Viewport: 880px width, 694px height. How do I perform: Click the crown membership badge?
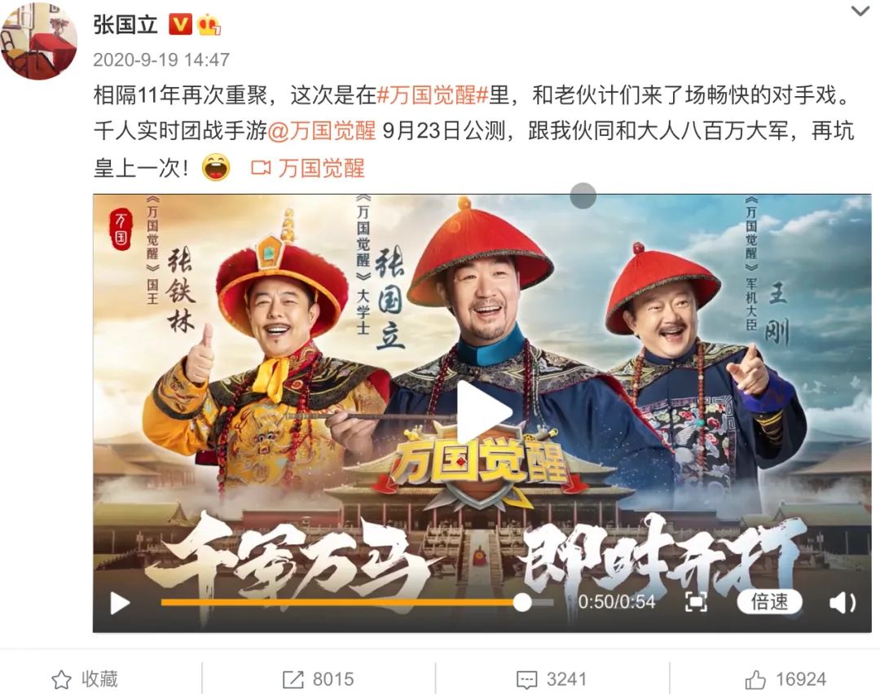click(x=209, y=24)
